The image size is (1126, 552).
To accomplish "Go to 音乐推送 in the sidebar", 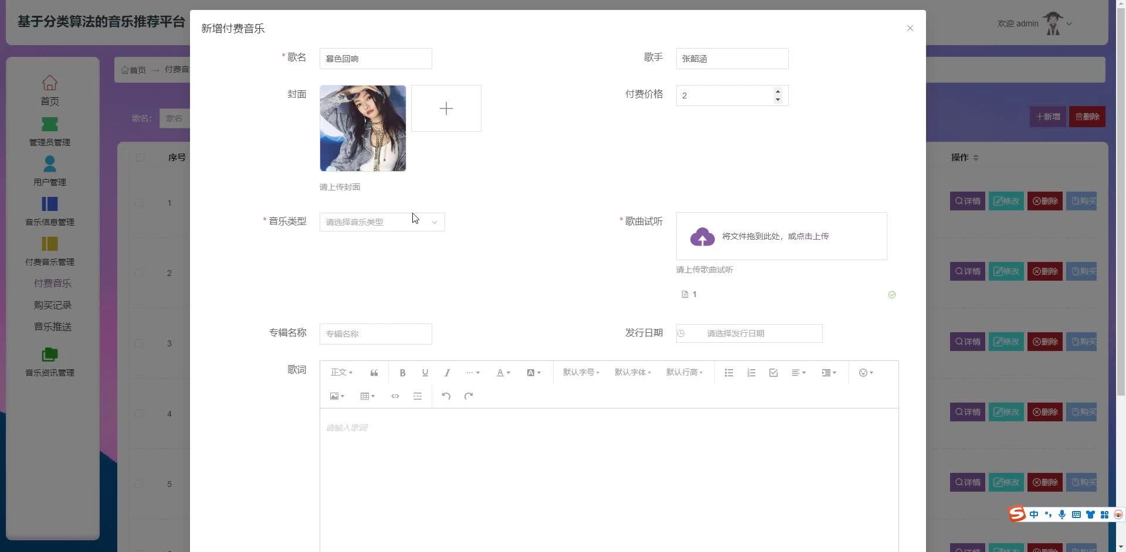I will 53,327.
